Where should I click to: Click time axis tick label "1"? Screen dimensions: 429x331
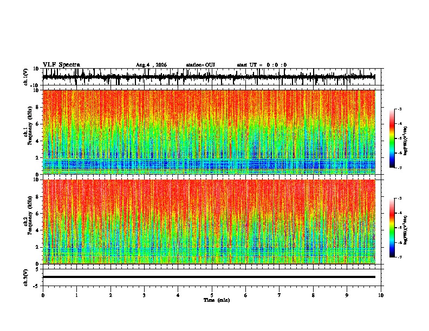point(76,295)
